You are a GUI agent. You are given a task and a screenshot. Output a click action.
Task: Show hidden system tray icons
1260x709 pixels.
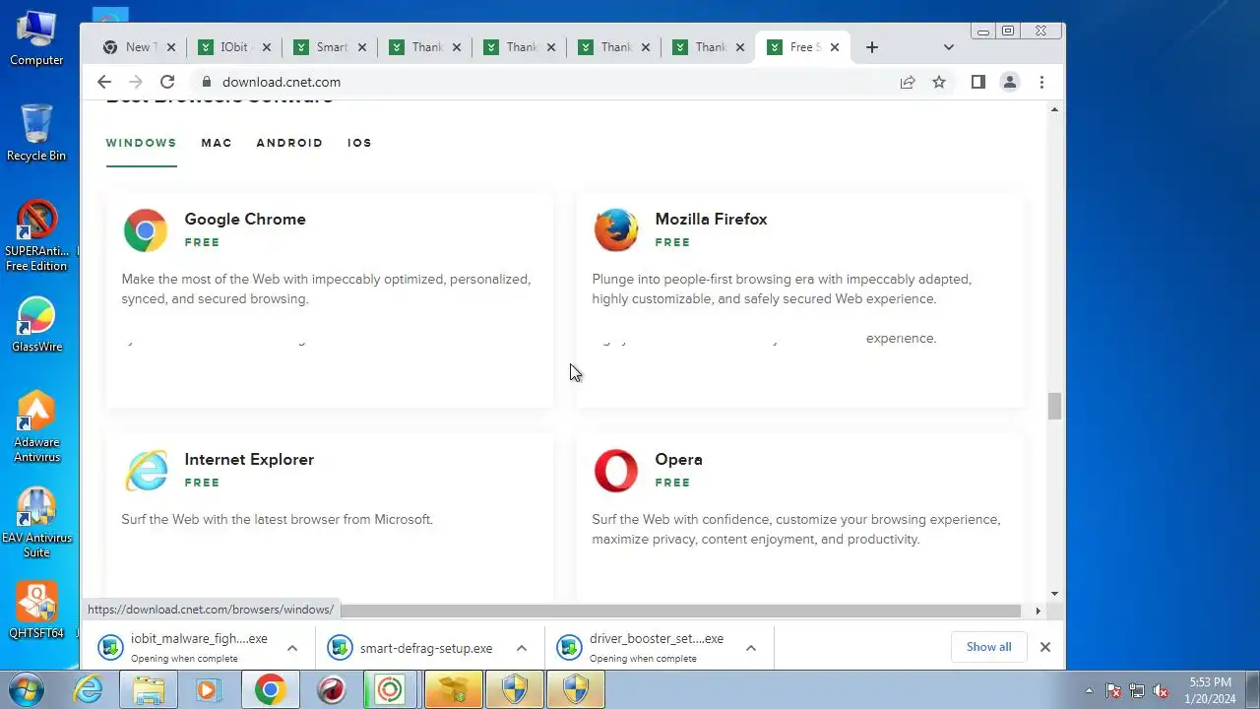pyautogui.click(x=1089, y=690)
